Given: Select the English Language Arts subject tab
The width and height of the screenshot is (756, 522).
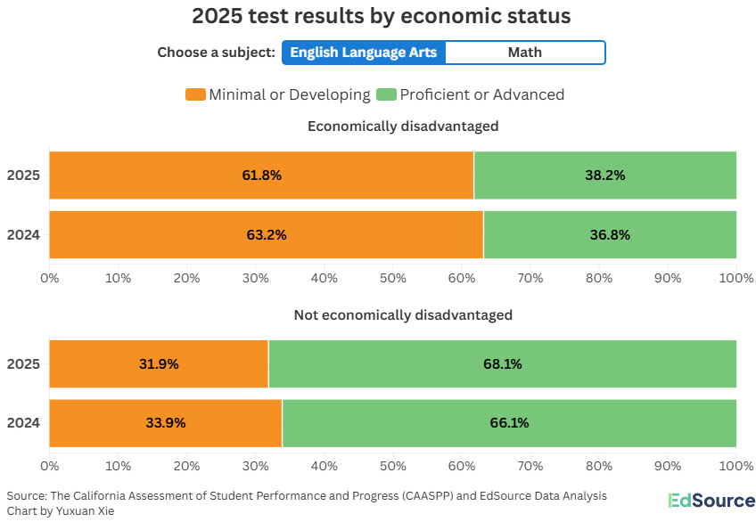Looking at the screenshot, I should (364, 53).
